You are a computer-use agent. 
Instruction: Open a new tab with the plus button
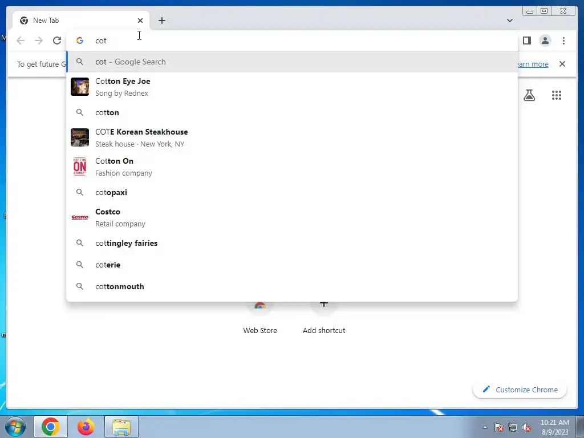pos(161,21)
